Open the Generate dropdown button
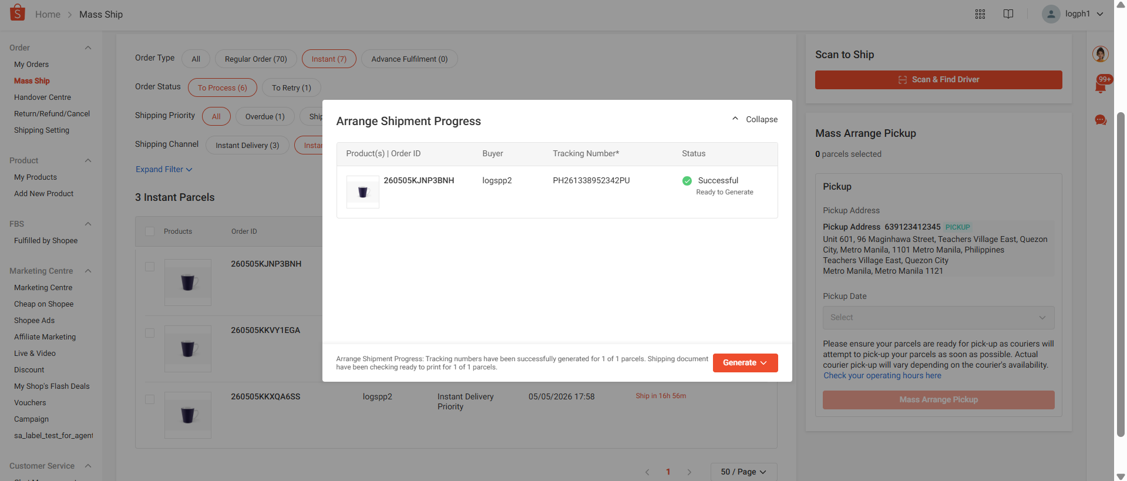The width and height of the screenshot is (1127, 481). [x=745, y=363]
